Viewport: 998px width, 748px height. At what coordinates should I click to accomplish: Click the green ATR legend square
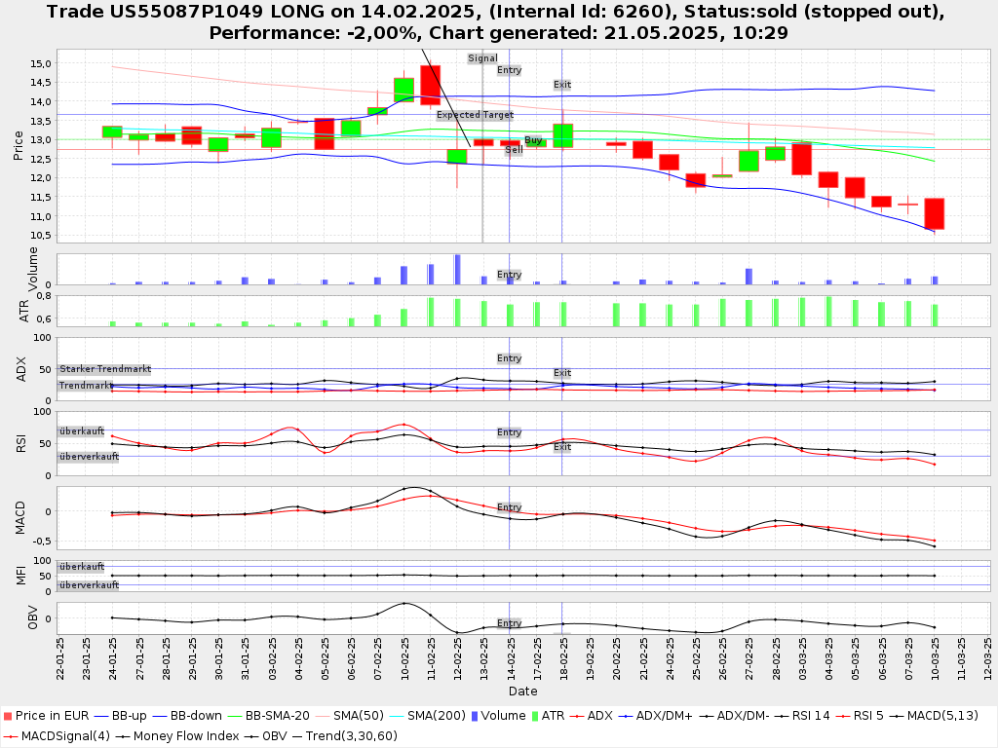536,716
